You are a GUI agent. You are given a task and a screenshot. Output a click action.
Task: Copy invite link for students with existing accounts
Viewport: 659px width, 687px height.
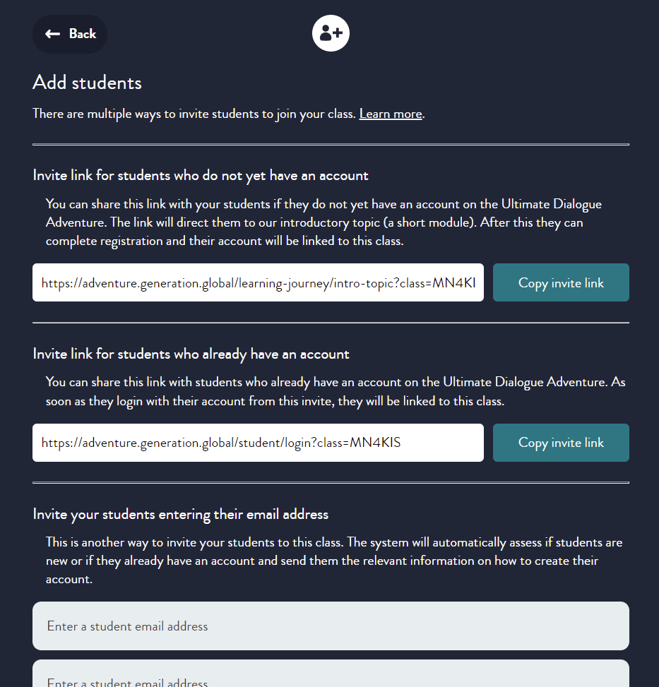pos(560,443)
